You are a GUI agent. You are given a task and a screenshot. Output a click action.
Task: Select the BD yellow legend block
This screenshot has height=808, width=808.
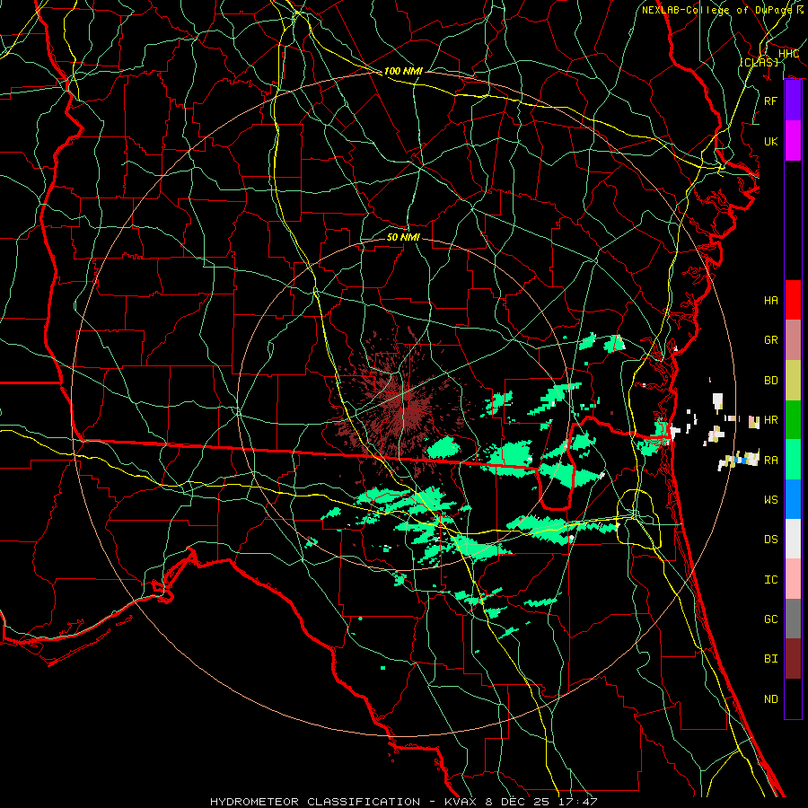click(793, 380)
